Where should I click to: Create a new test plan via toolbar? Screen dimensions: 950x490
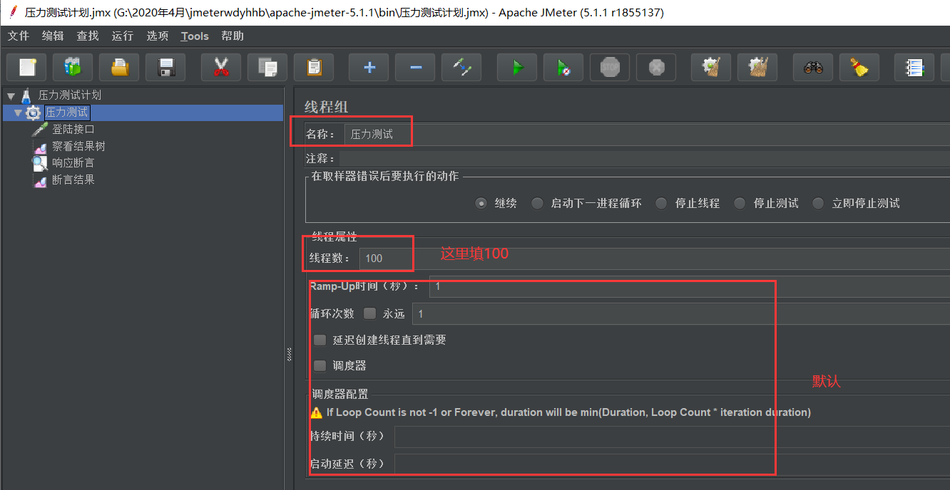27,68
